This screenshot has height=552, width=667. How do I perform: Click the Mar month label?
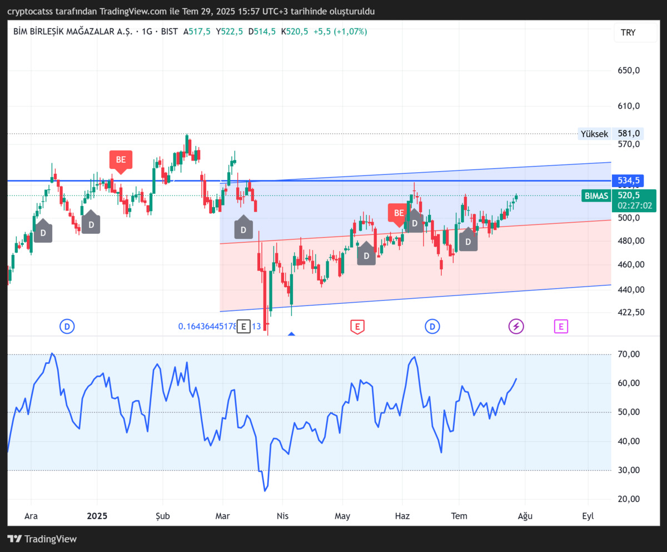(223, 516)
